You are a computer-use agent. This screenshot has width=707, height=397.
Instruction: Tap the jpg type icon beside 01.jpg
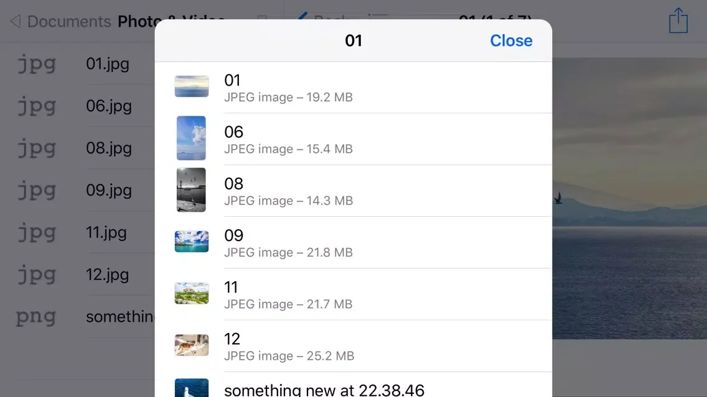pyautogui.click(x=37, y=64)
